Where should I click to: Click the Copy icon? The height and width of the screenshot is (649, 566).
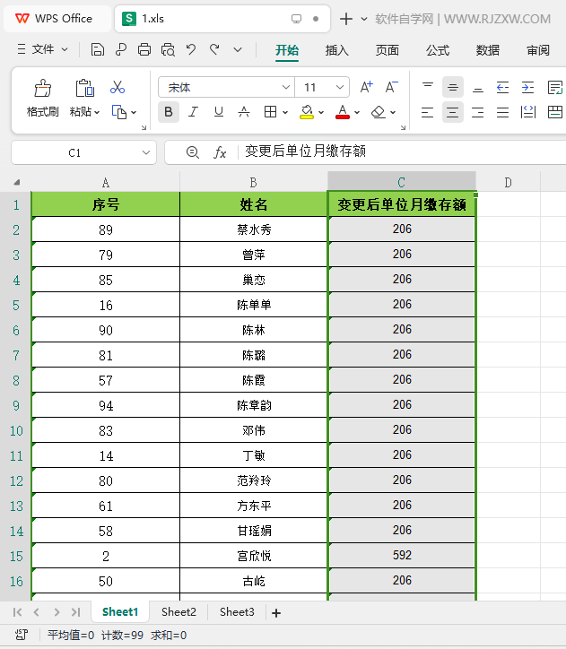pyautogui.click(x=118, y=112)
